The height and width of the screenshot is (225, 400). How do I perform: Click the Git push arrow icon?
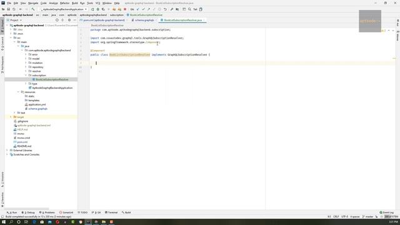point(149,9)
